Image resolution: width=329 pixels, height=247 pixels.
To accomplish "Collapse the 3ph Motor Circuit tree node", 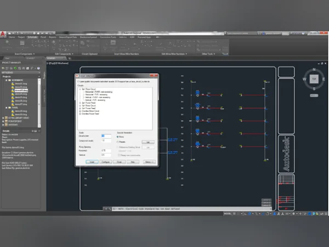I will (80, 89).
